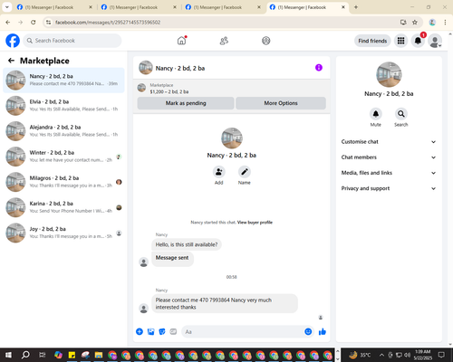Open more actions plus icon in composer
453x362 pixels.
point(140,332)
